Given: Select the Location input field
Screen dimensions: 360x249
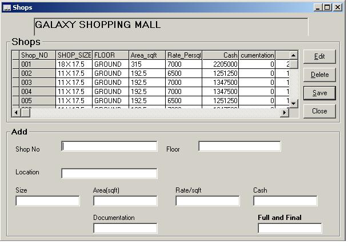Looking at the screenshot, I should tap(109, 173).
